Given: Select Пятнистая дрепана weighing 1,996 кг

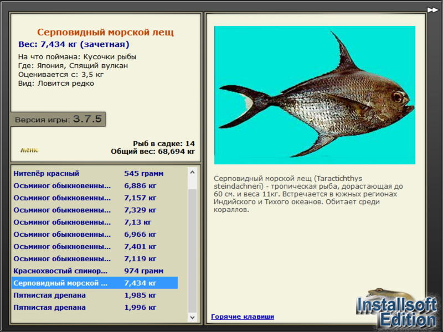Looking at the screenshot, I should 95,307.
